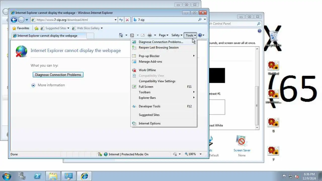Click the Help icon in the Control Panel window

pyautogui.click(x=260, y=31)
